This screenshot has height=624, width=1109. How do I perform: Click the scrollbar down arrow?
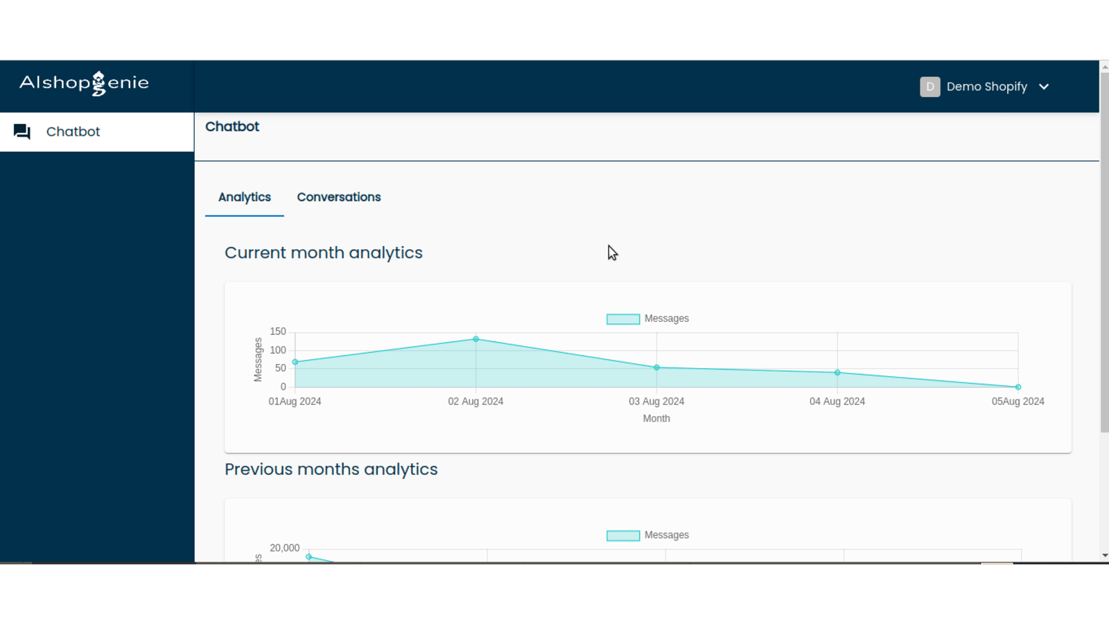pyautogui.click(x=1104, y=556)
